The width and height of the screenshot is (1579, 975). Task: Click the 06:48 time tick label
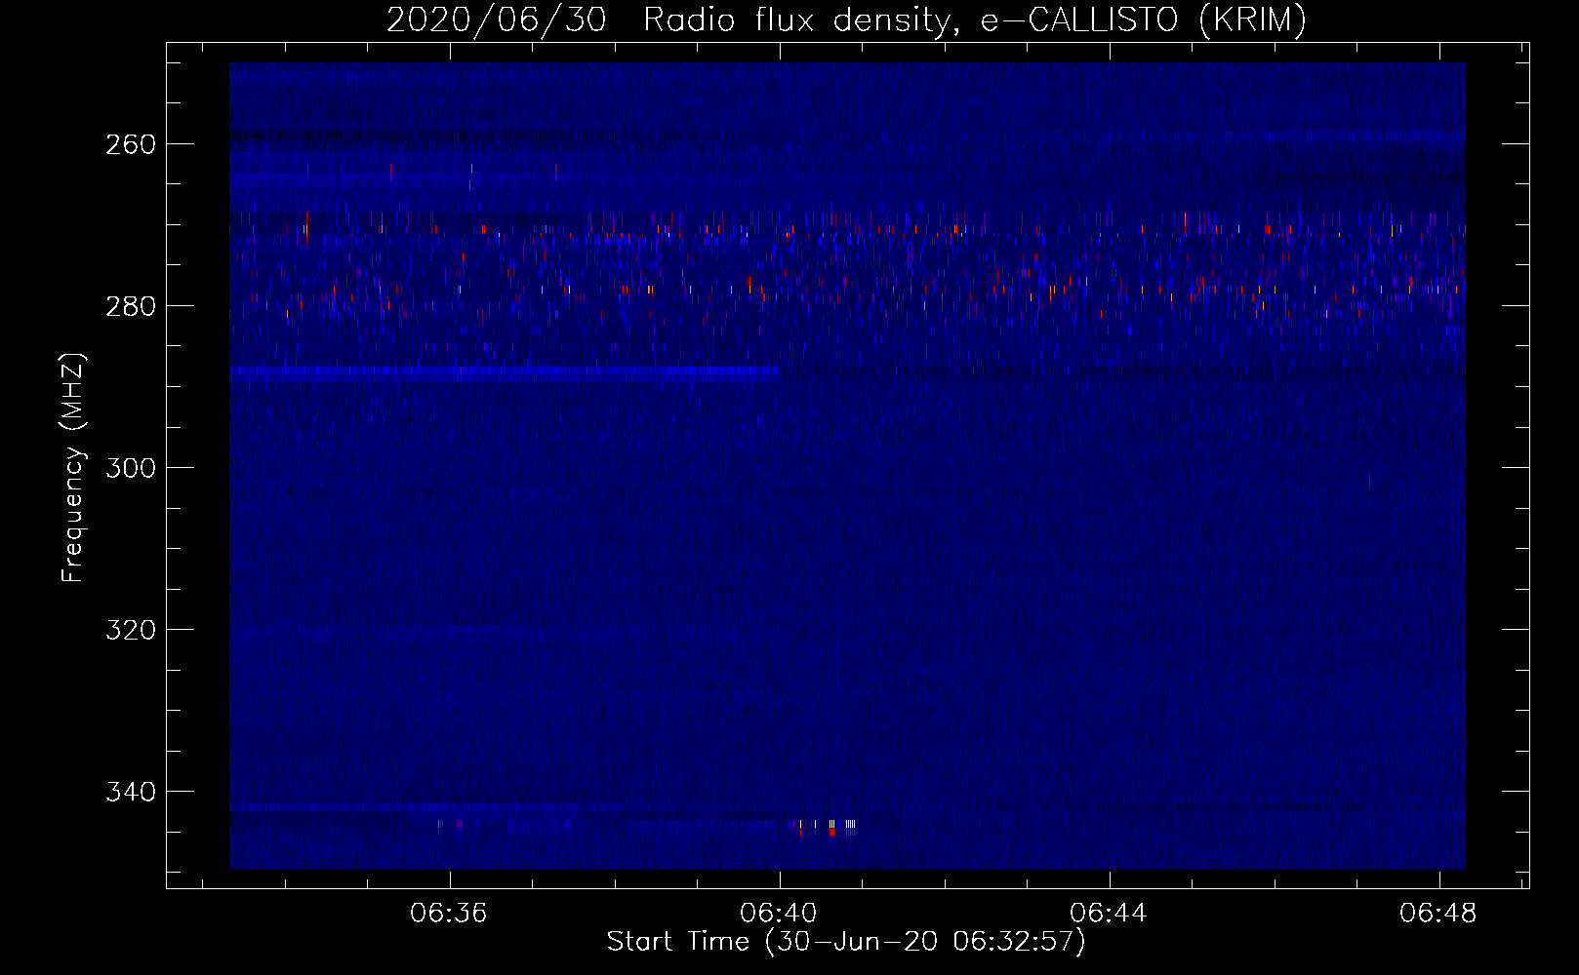point(1438,914)
